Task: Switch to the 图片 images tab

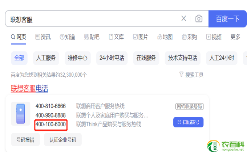Action: tap(141, 37)
